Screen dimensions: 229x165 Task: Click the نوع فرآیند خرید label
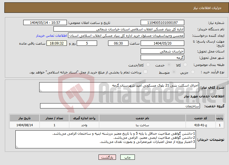pos(213,72)
